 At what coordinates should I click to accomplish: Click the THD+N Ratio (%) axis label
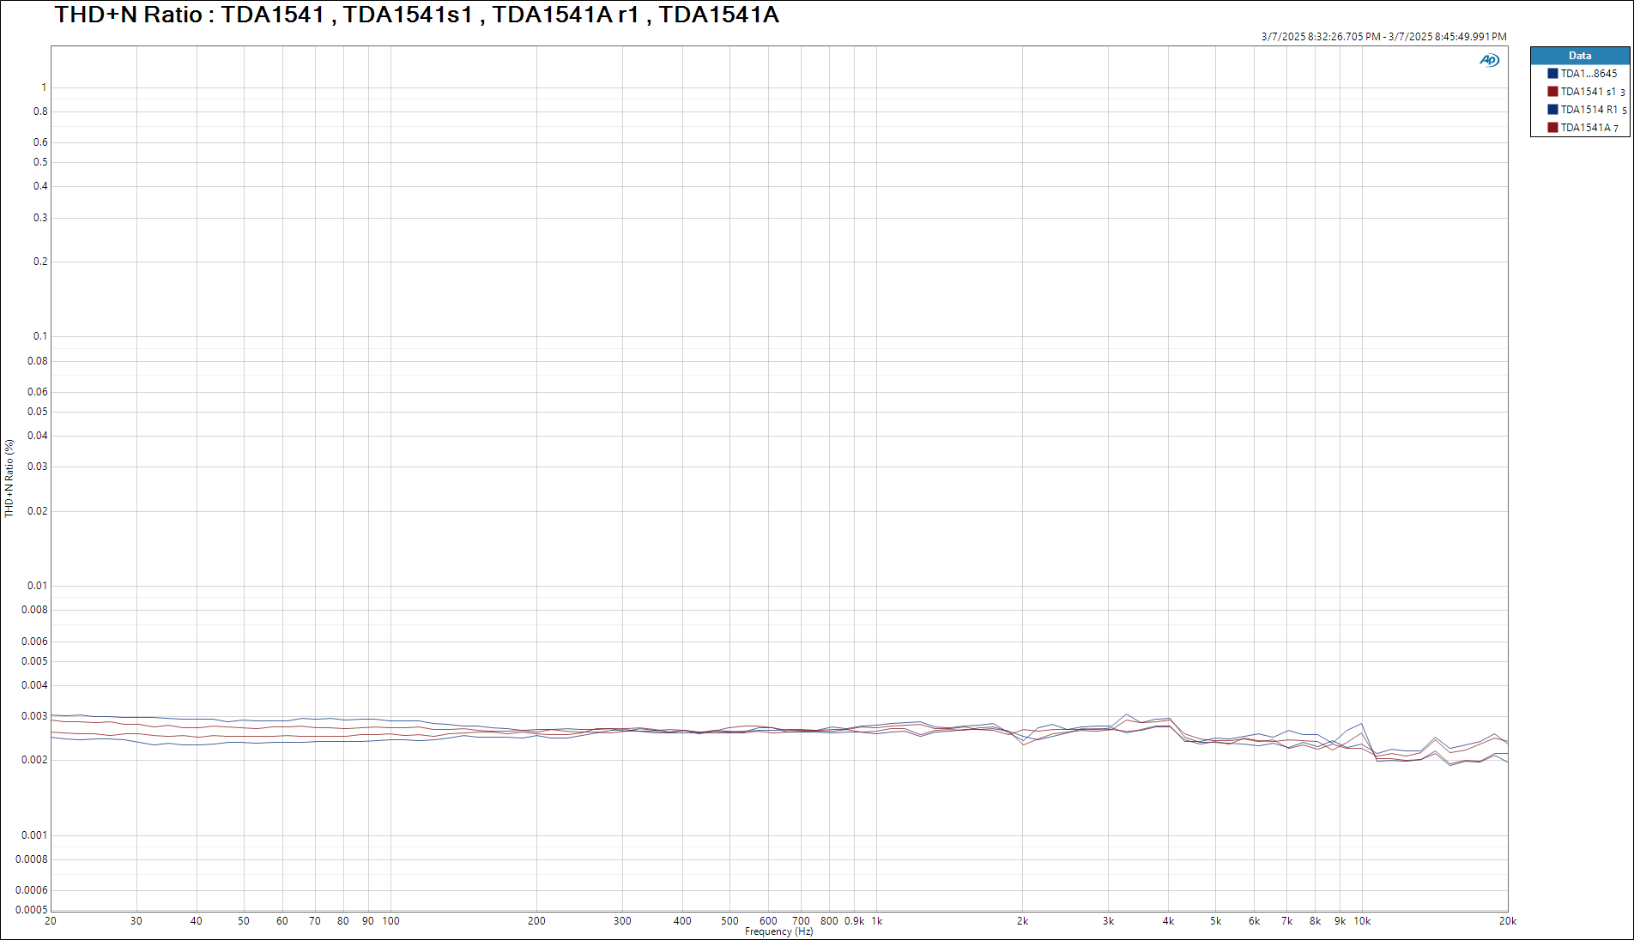[x=9, y=478]
